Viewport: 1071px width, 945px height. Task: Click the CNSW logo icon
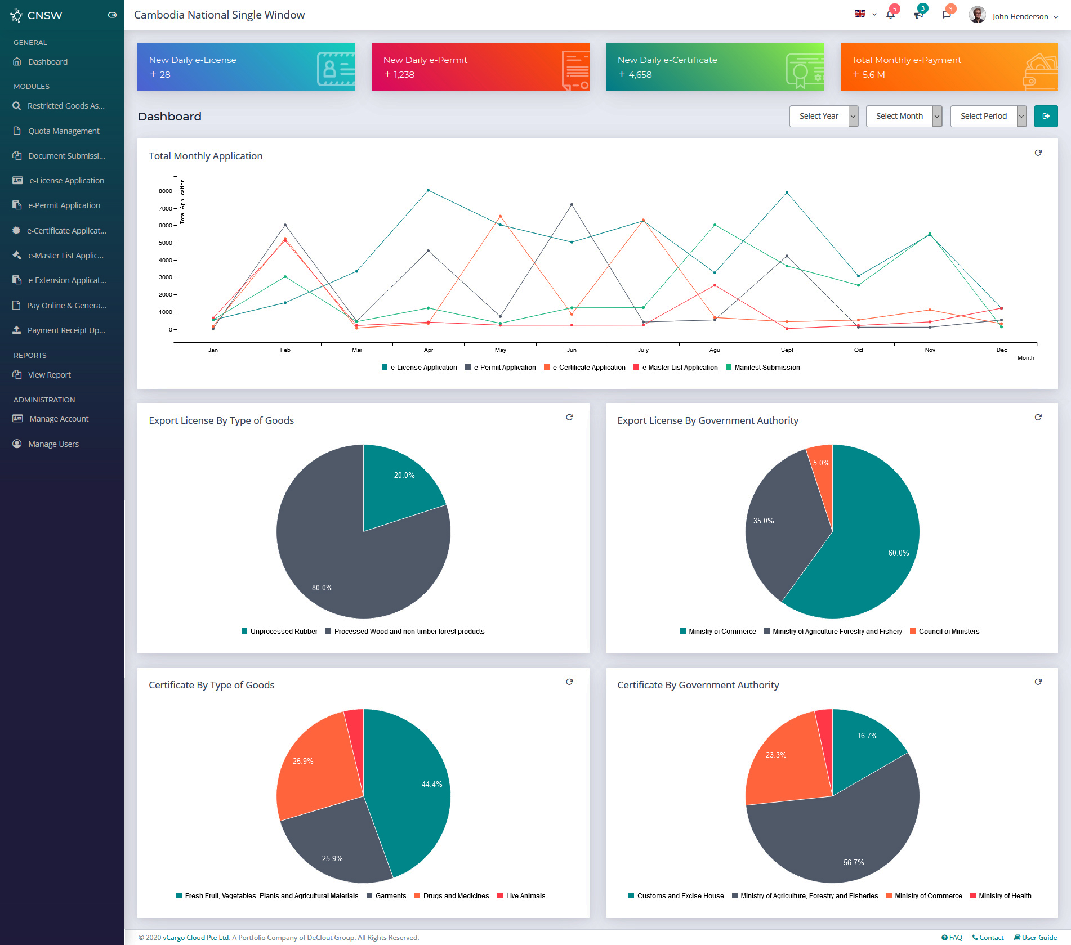[16, 16]
